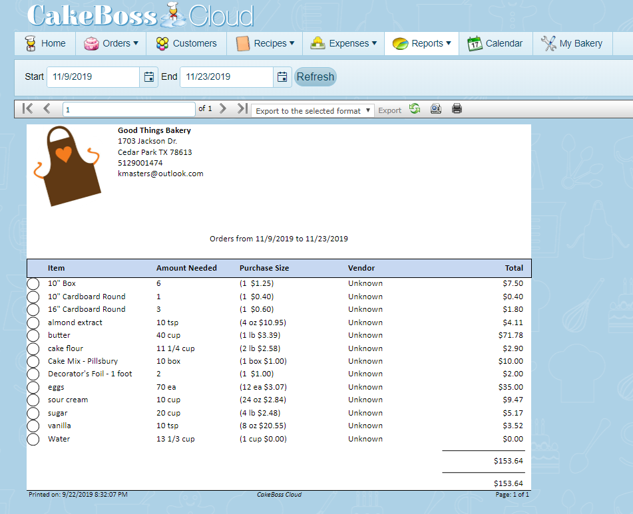Expand the Expenses dropdown menu
The image size is (633, 514).
coord(343,43)
